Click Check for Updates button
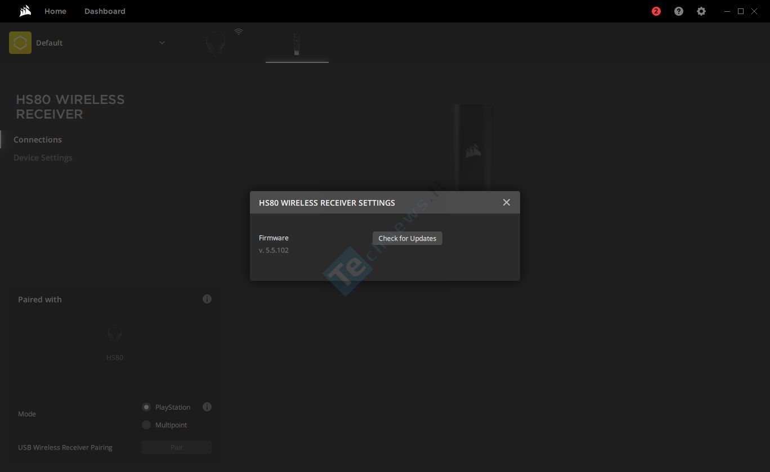This screenshot has height=472, width=770. tap(408, 238)
